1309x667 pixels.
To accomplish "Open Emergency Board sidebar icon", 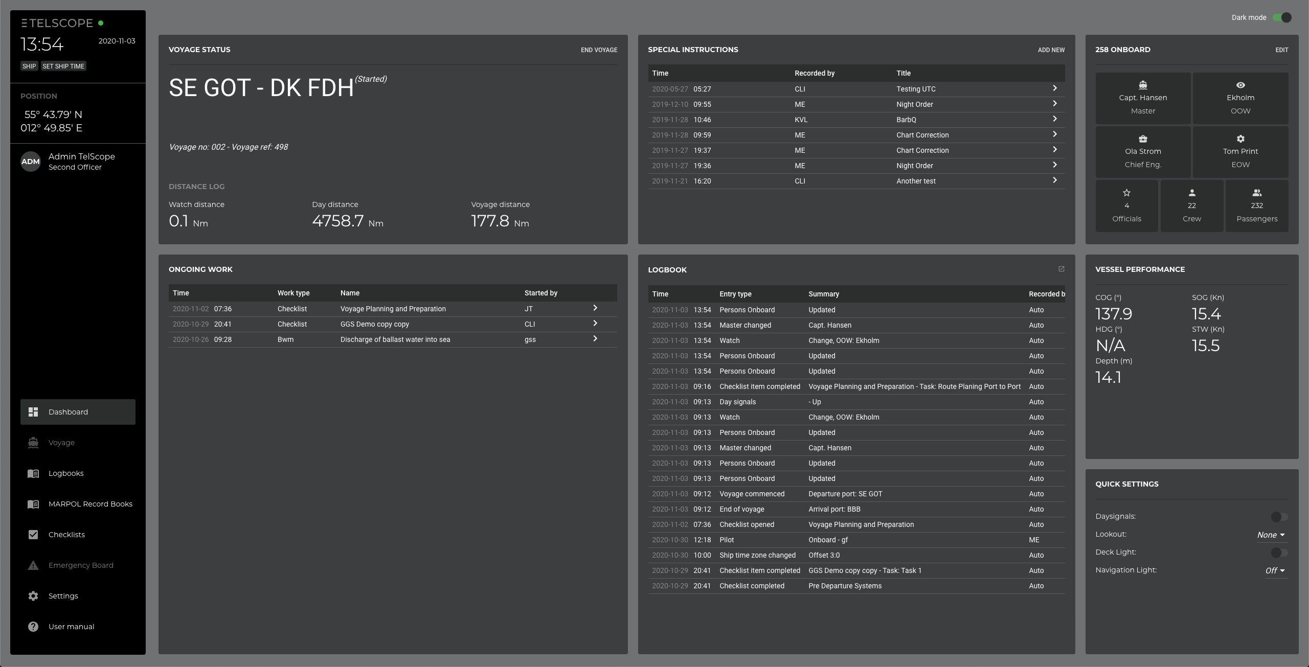I will click(32, 565).
